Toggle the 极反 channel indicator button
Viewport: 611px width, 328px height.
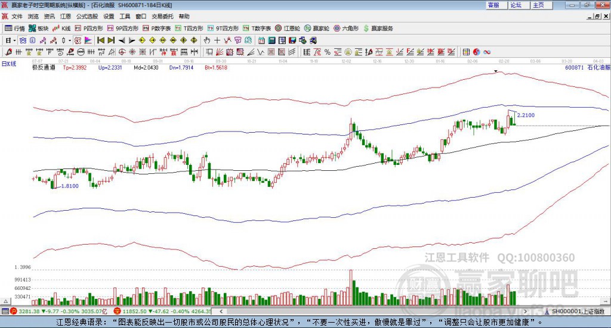(x=78, y=40)
